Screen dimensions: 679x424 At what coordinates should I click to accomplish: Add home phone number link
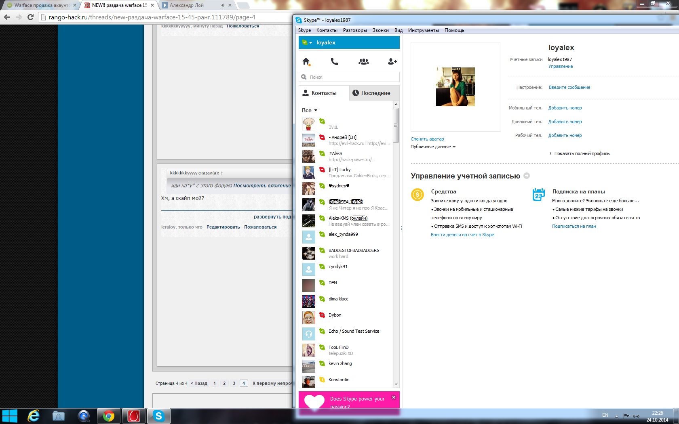pos(565,122)
